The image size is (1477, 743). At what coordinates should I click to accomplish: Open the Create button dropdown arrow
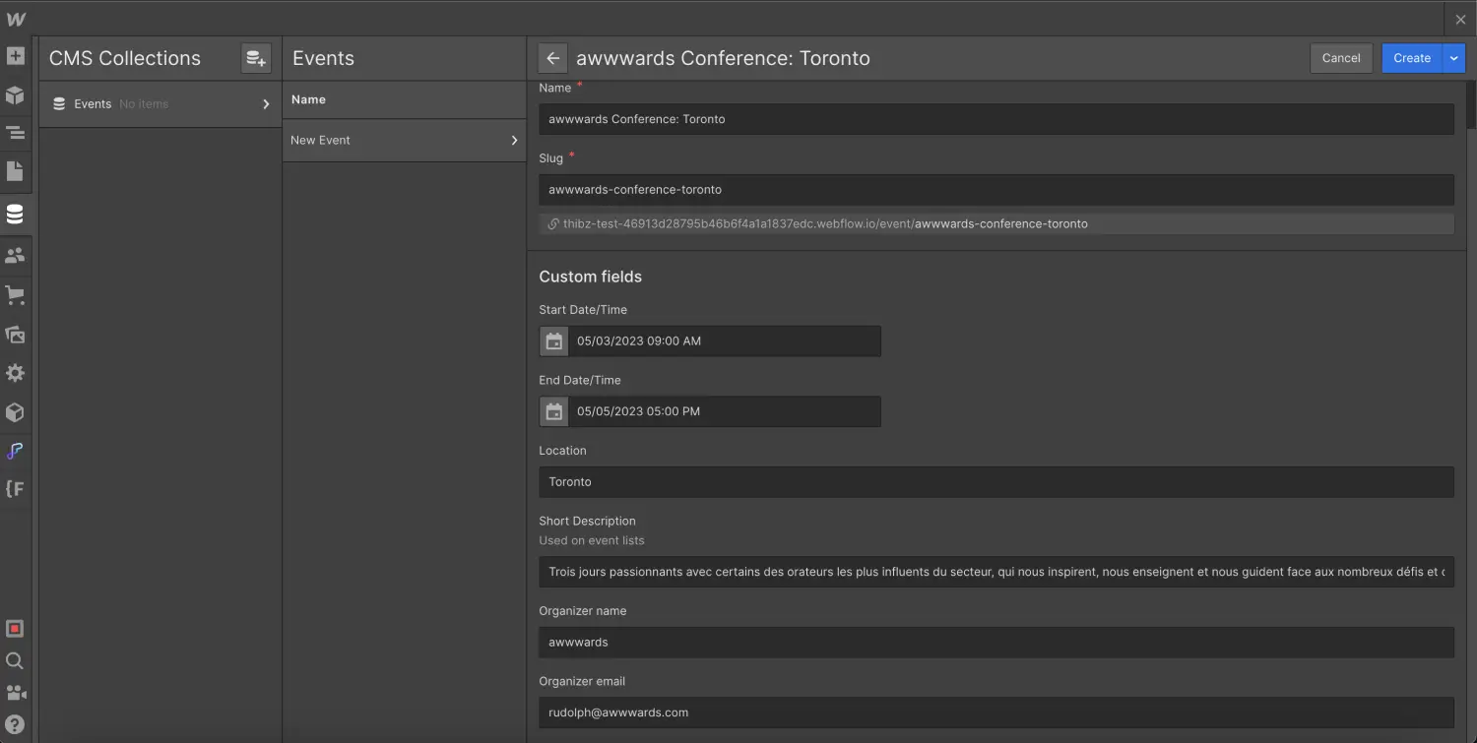click(1454, 58)
